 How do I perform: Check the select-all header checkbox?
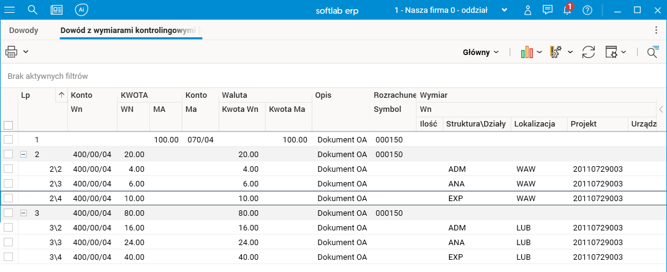pos(8,125)
